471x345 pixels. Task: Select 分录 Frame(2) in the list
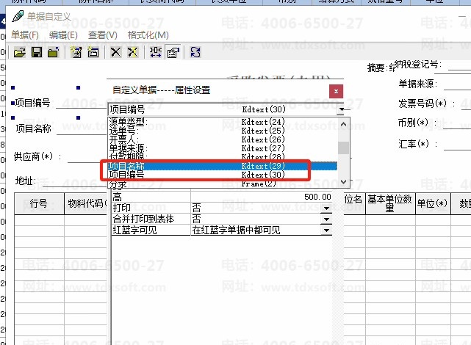coord(223,184)
